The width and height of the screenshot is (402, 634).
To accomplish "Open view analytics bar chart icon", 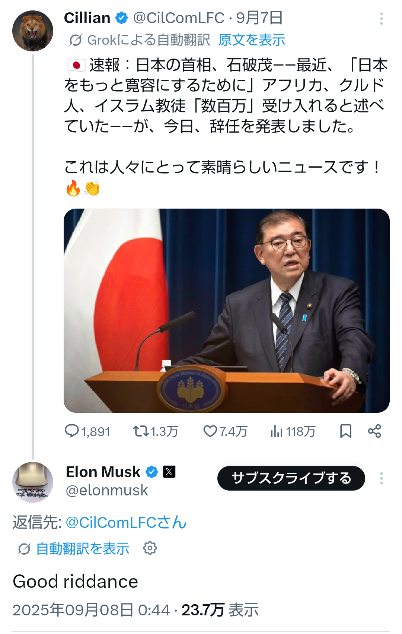I will pos(277,431).
